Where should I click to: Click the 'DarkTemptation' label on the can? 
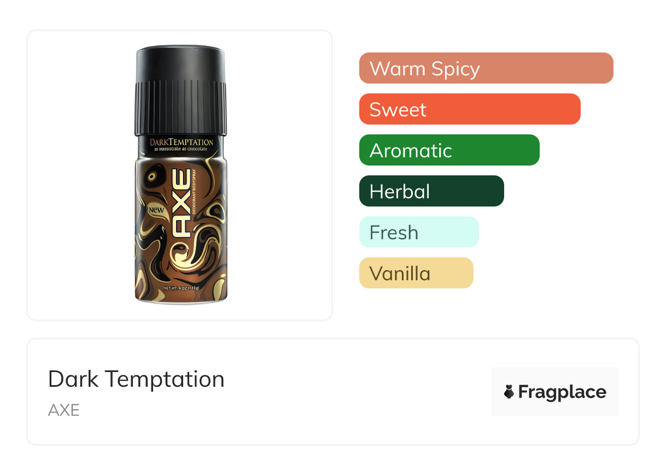pos(181,142)
